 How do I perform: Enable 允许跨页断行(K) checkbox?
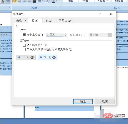pos(24,45)
